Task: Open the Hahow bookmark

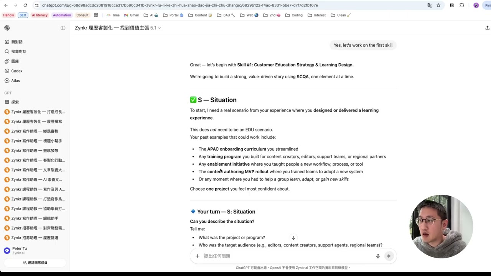Action: coord(8,15)
